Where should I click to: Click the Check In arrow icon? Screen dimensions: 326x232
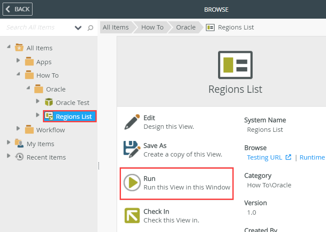click(x=132, y=216)
